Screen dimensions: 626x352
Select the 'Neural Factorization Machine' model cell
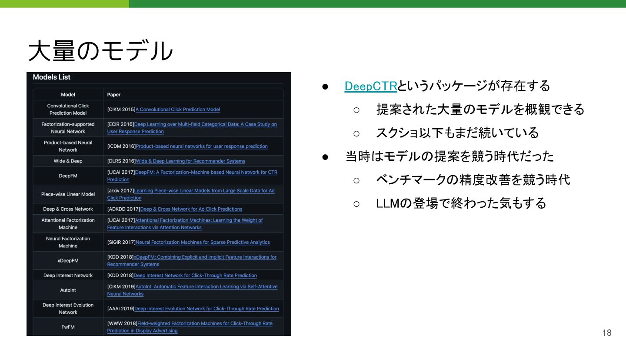68,242
